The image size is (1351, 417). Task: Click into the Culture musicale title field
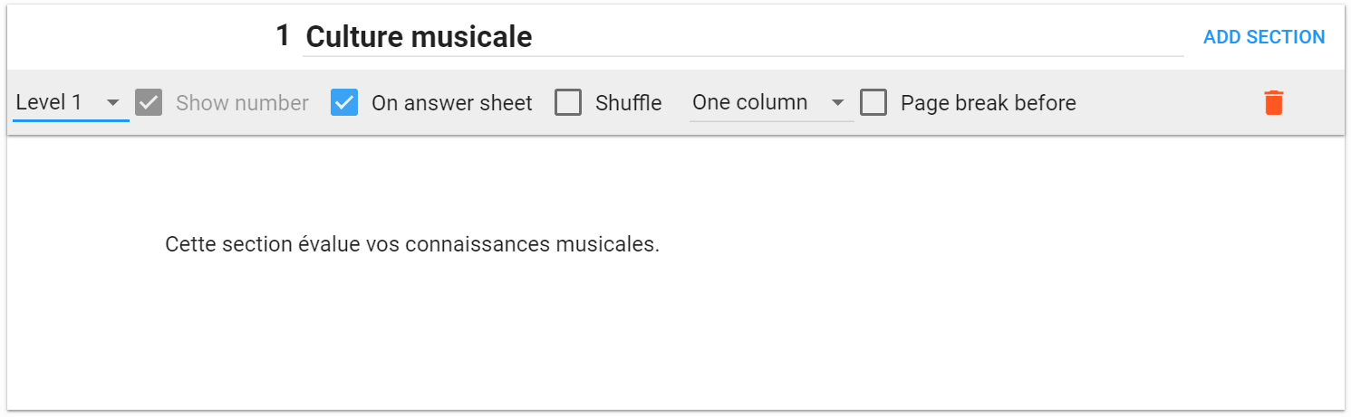(743, 37)
